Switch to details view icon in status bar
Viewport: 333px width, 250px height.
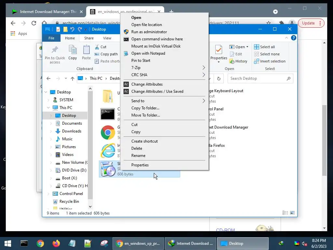(285, 213)
